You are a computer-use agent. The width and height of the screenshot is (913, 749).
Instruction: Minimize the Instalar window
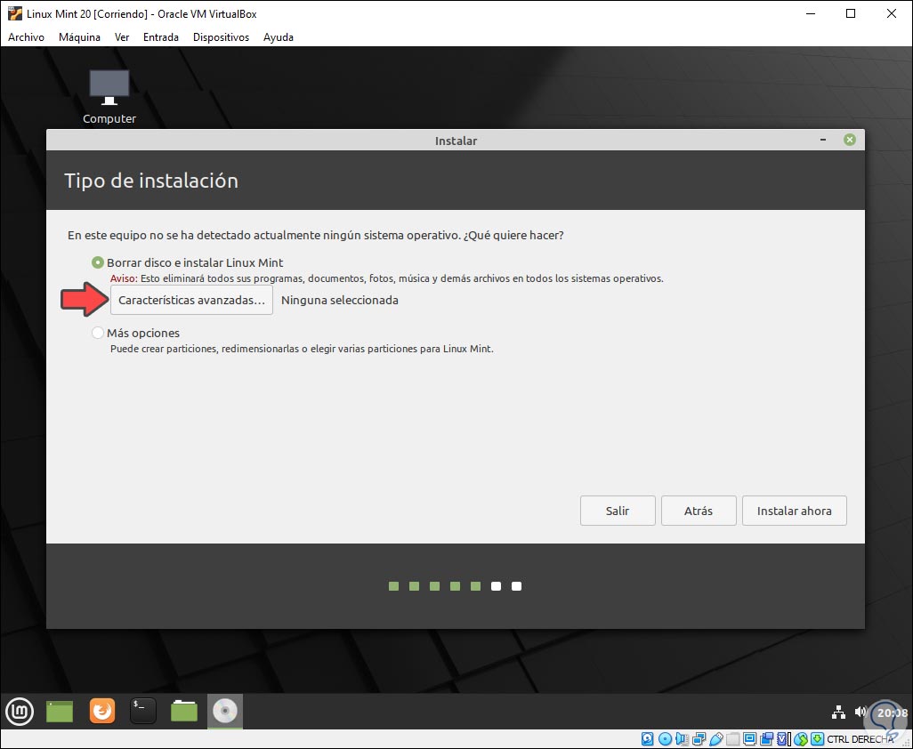823,140
